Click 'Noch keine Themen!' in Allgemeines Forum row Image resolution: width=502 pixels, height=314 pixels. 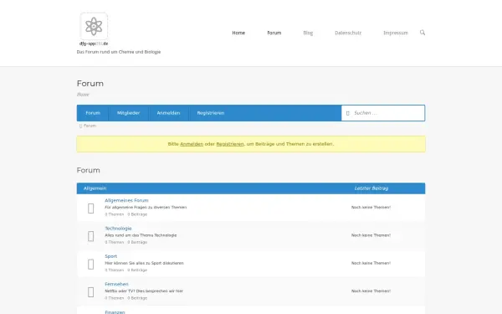pos(371,208)
